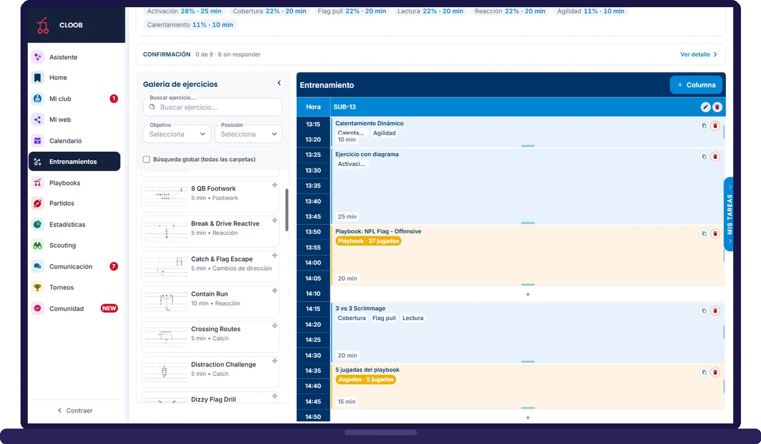Enable Búsqueda global checkbox
The width and height of the screenshot is (761, 444).
click(x=146, y=159)
